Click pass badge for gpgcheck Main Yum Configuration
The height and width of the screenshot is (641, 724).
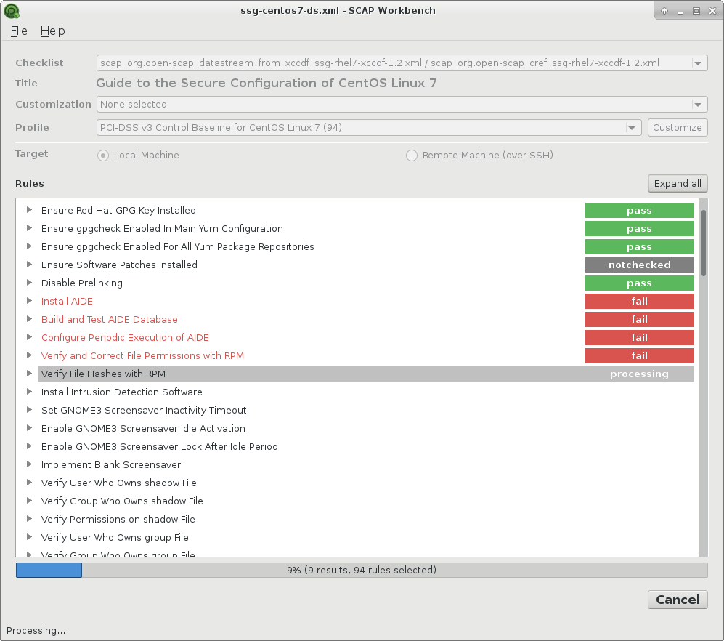pos(640,228)
